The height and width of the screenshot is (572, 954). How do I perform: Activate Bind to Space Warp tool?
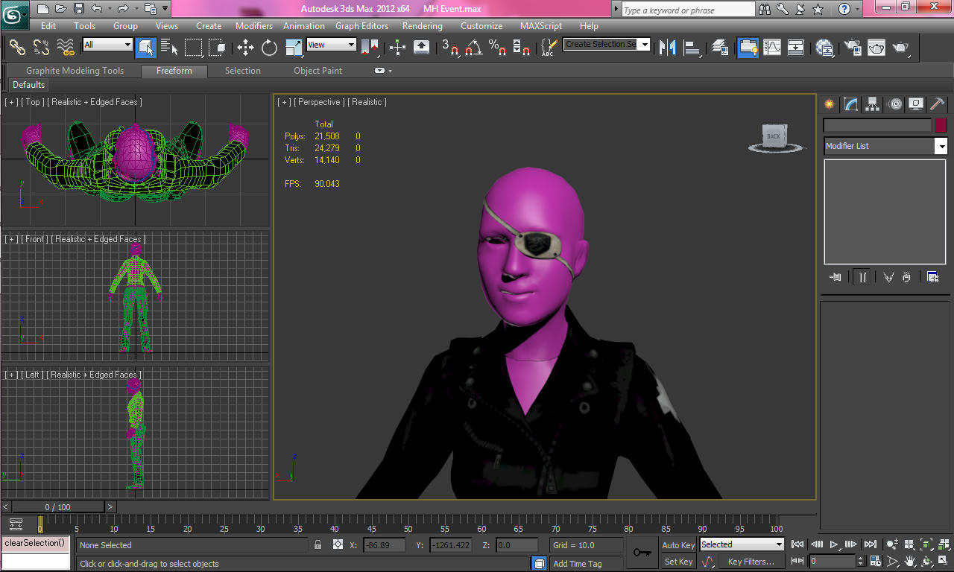pyautogui.click(x=66, y=48)
